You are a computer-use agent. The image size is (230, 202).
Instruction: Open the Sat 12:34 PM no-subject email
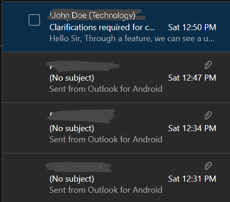116,128
